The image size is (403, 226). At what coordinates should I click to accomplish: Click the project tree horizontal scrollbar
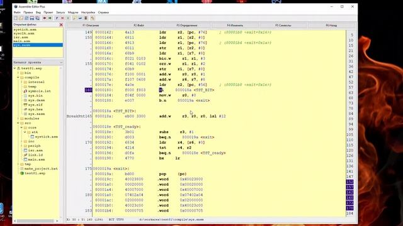(x=36, y=221)
